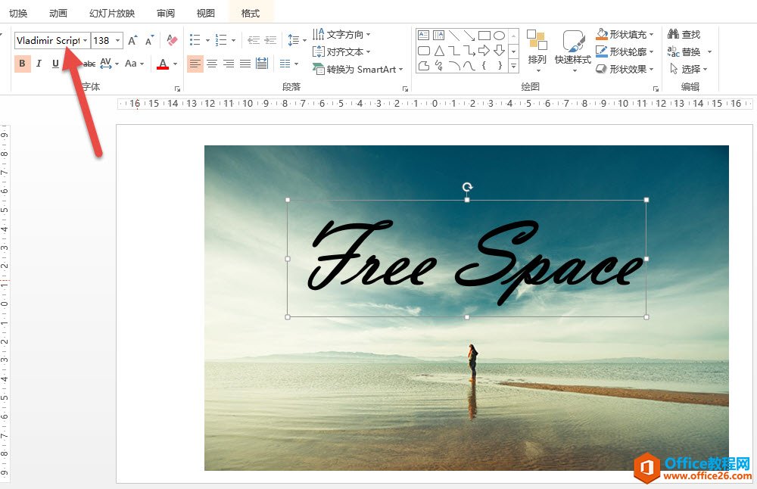Decrease list indent level
The height and width of the screenshot is (489, 757).
(254, 40)
